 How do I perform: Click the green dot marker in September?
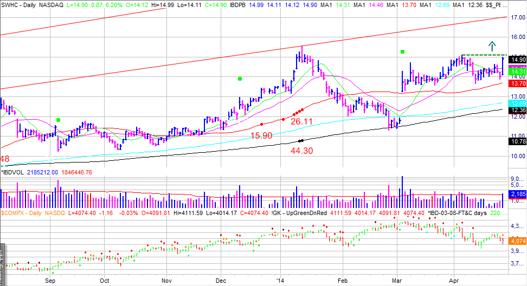[59, 120]
